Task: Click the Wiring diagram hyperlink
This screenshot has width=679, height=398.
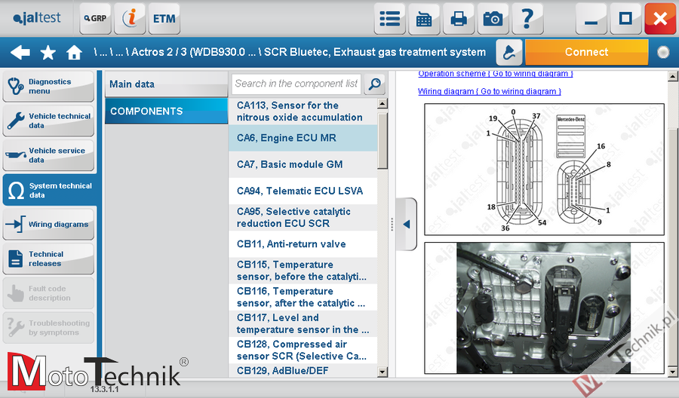Action: [489, 91]
